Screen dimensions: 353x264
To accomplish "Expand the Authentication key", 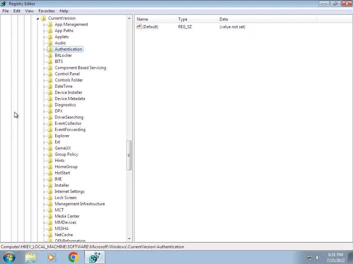I will click(x=44, y=49).
